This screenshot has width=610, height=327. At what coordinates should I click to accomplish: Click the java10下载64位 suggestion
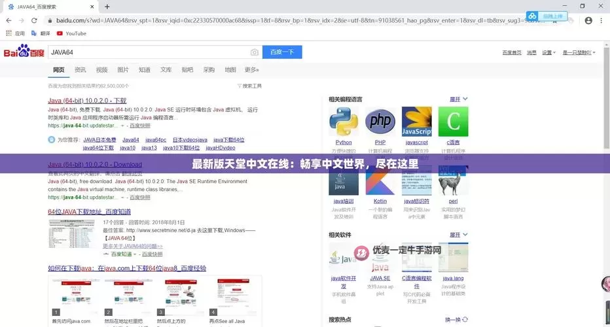(x=181, y=148)
